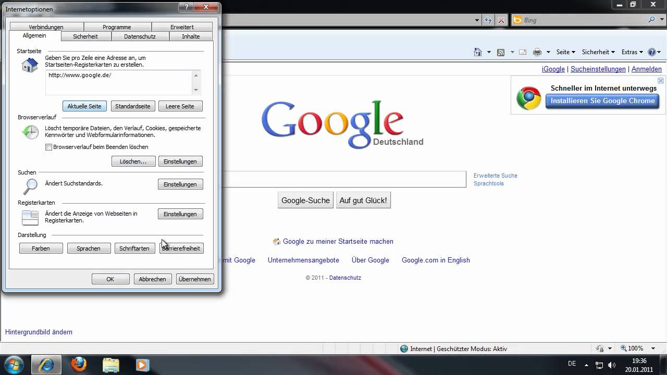Close the Chrome promotion box
This screenshot has width=667, height=375.
pos(661,81)
